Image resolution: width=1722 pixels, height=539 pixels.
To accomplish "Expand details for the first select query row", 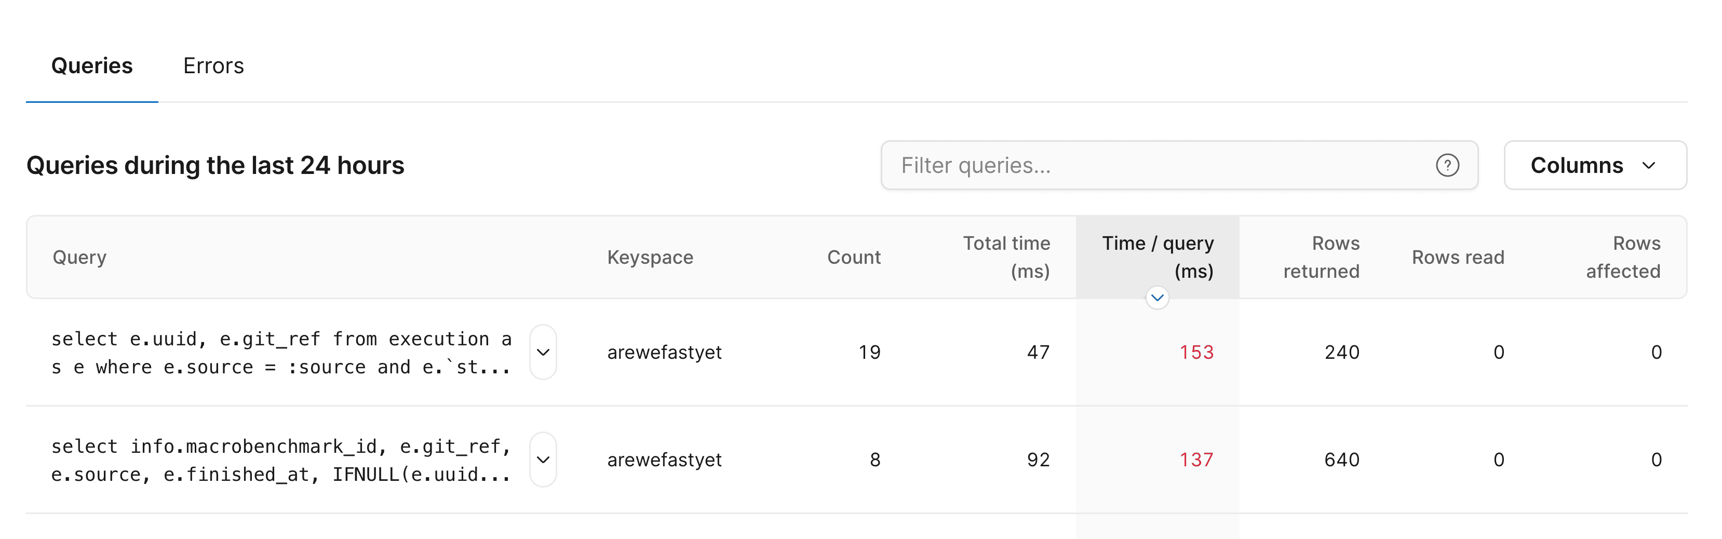I will (542, 353).
